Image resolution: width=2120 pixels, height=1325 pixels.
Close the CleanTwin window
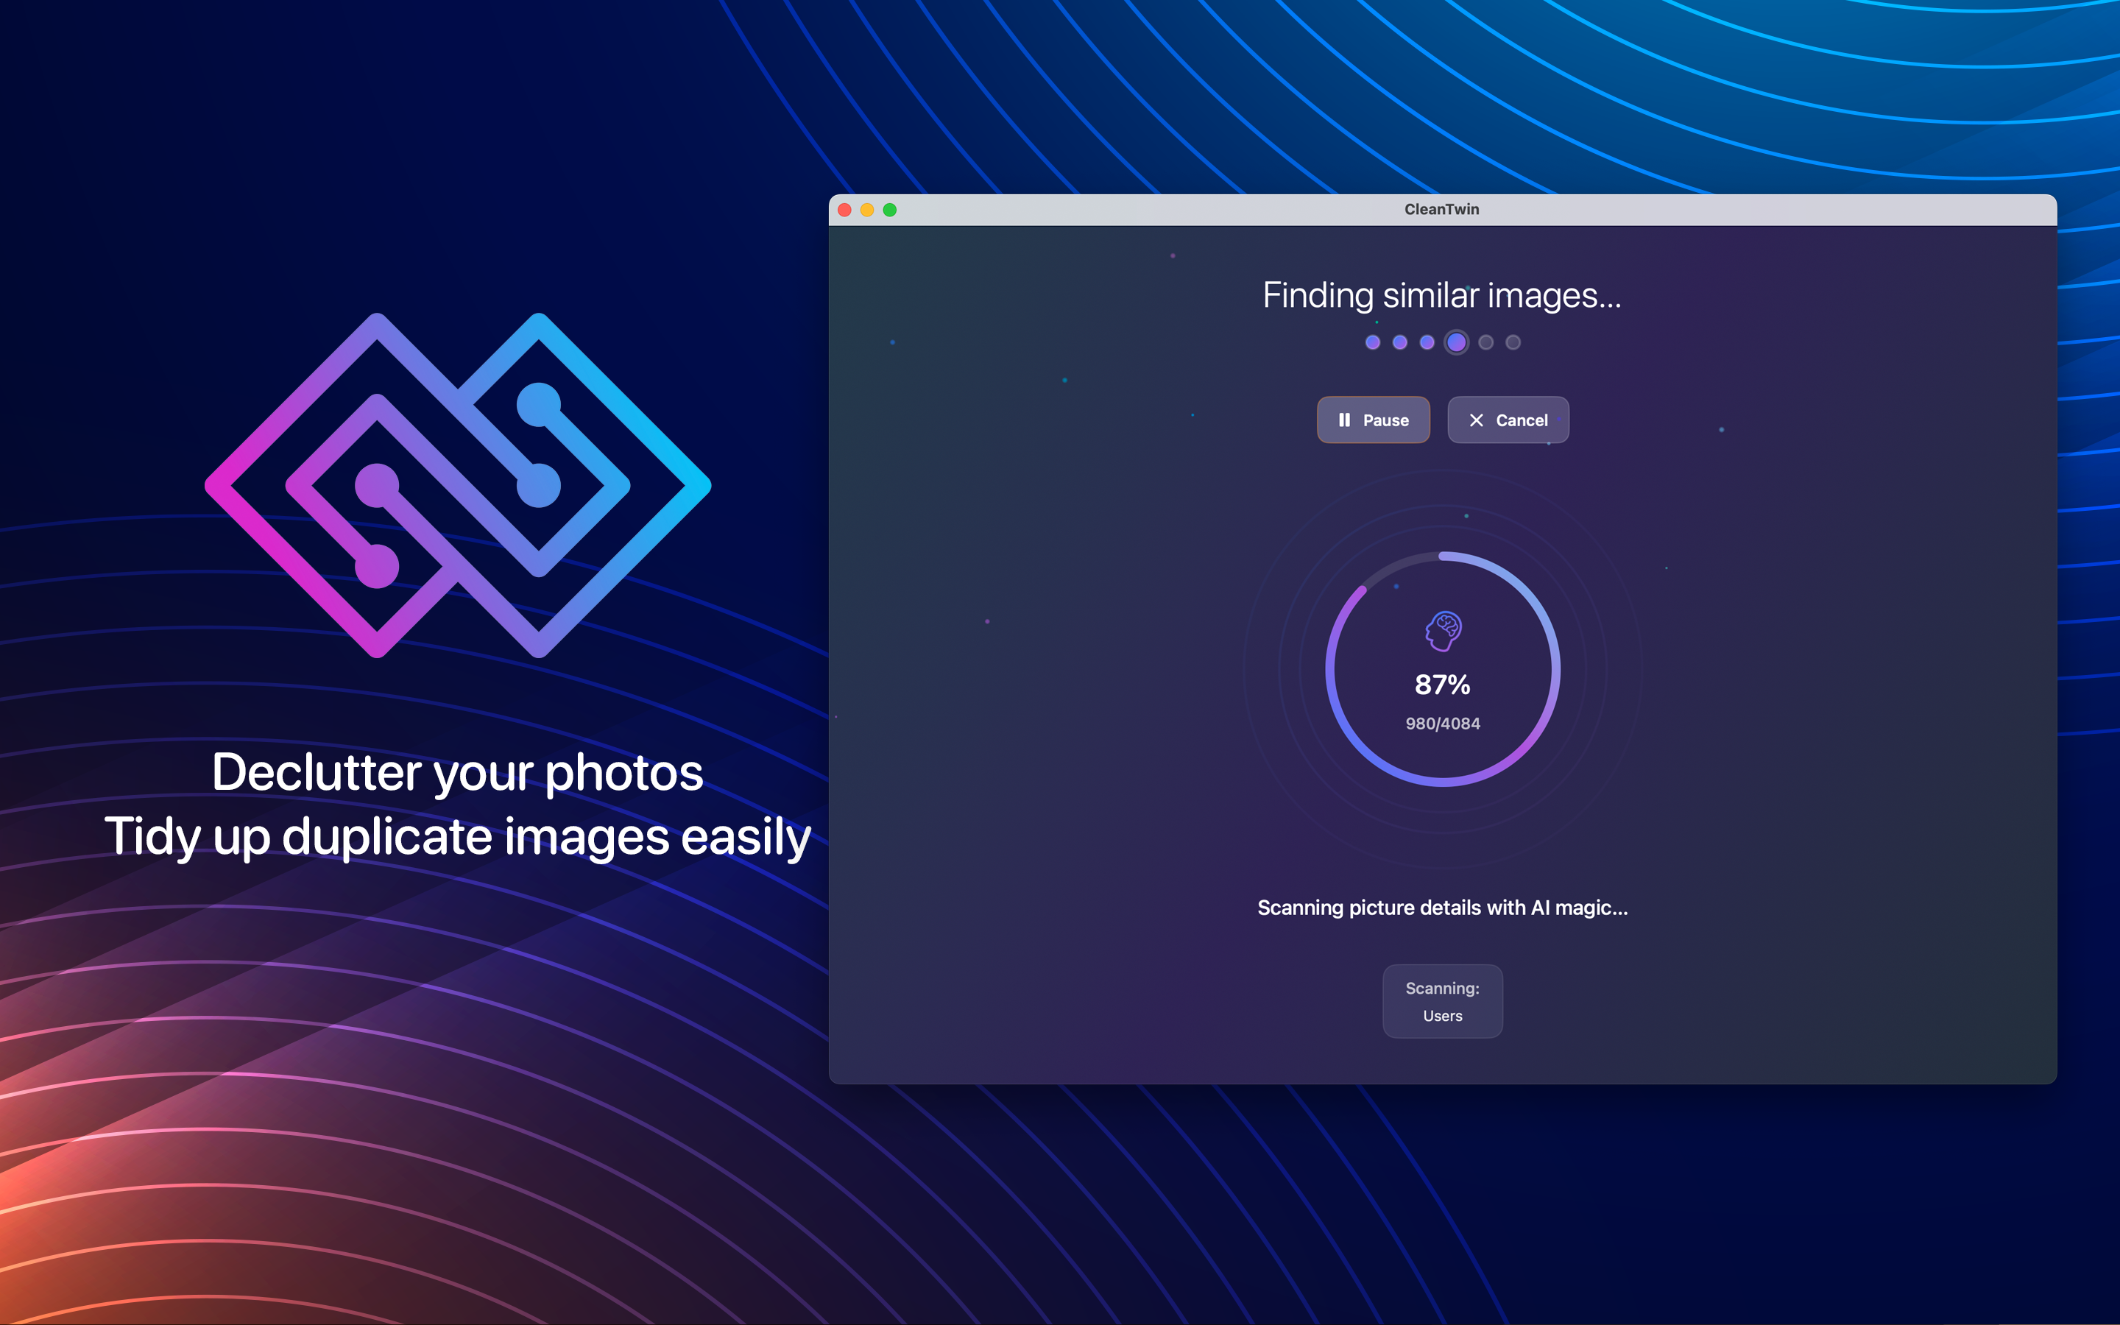[844, 211]
